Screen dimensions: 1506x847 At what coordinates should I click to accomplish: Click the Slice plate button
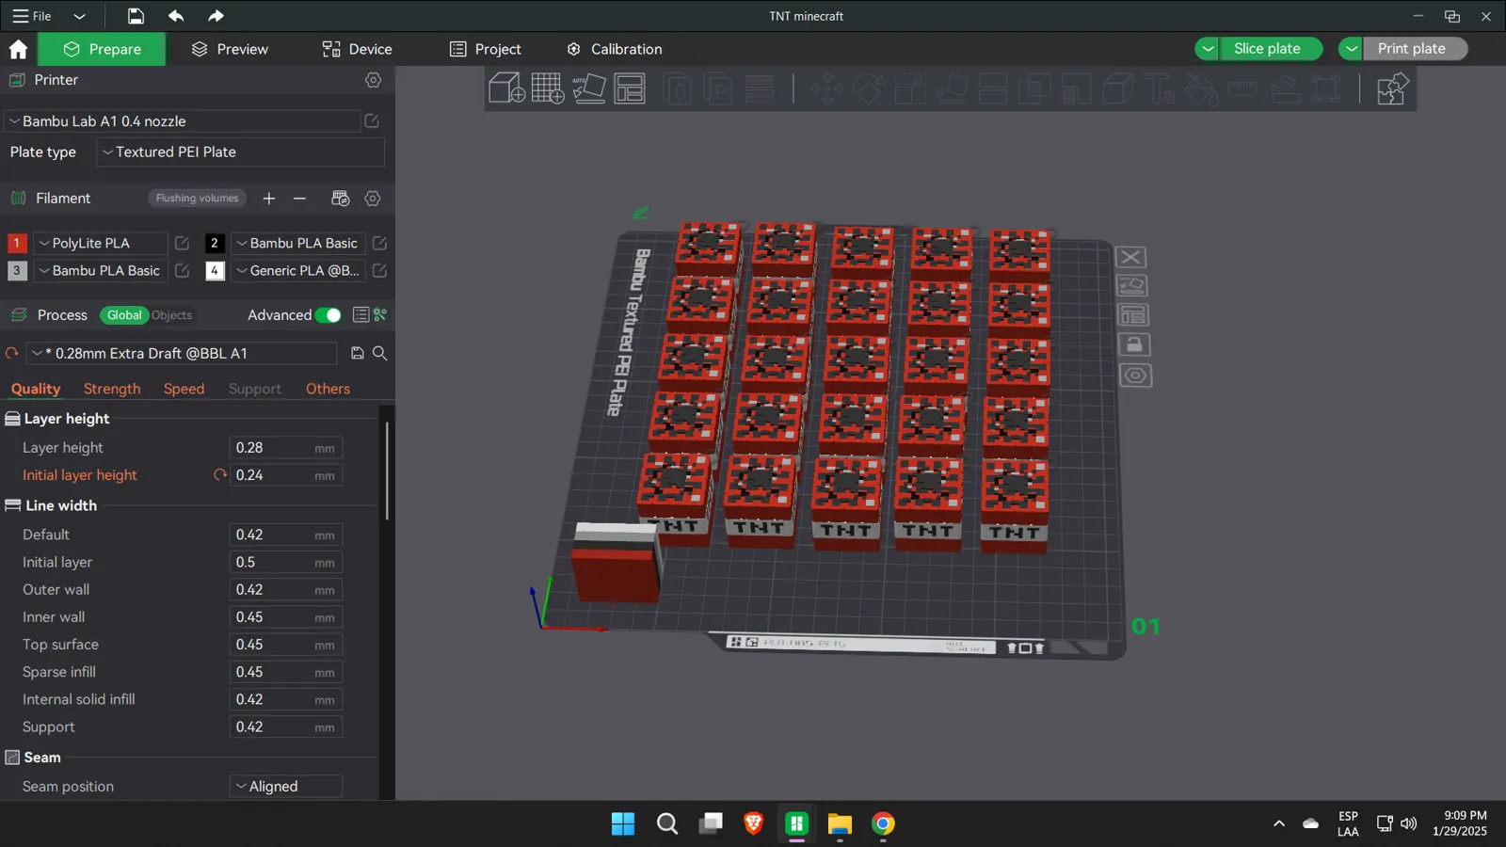click(1271, 49)
